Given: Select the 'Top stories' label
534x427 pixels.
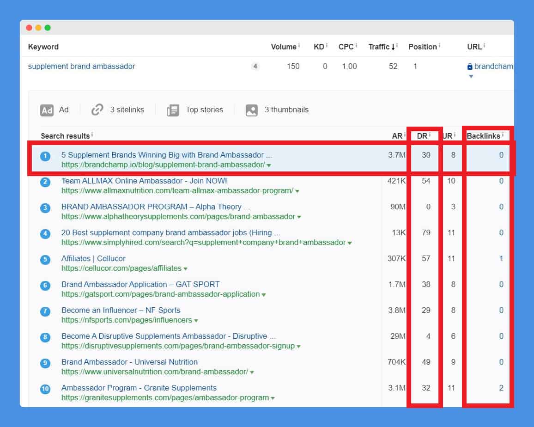Looking at the screenshot, I should point(204,110).
